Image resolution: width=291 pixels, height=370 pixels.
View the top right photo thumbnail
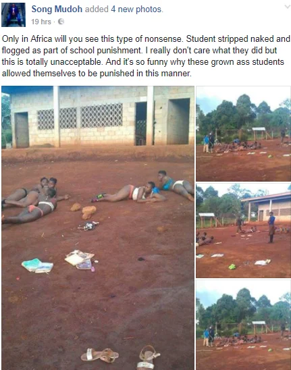click(x=243, y=134)
